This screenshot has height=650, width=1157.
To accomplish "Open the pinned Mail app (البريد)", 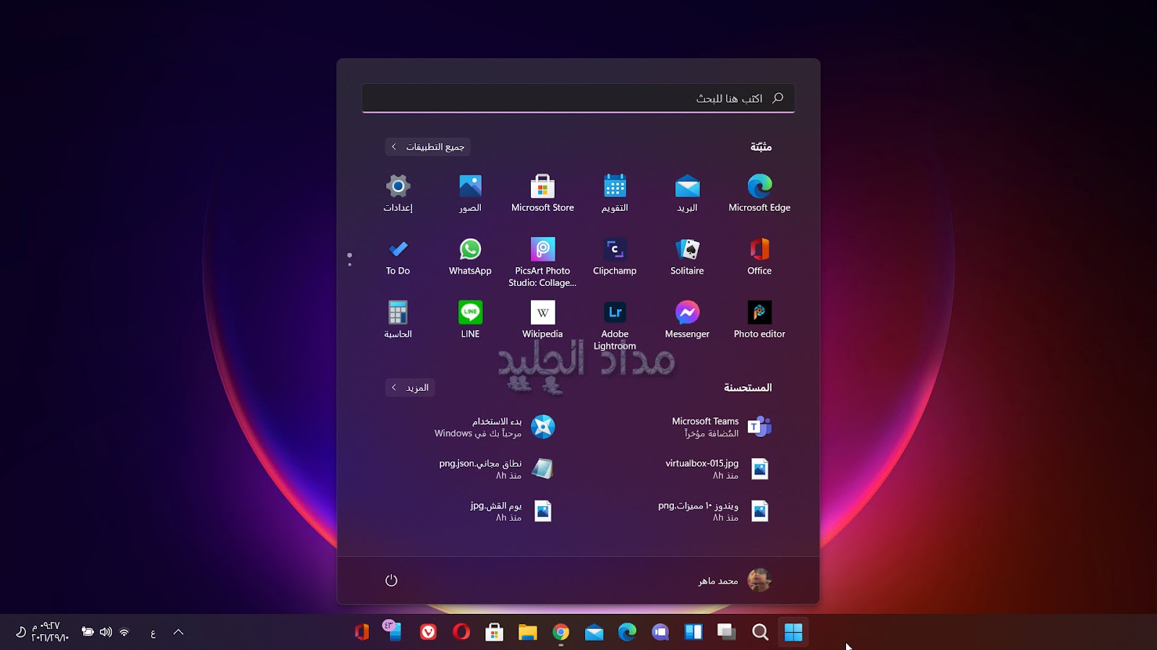I will coord(687,193).
